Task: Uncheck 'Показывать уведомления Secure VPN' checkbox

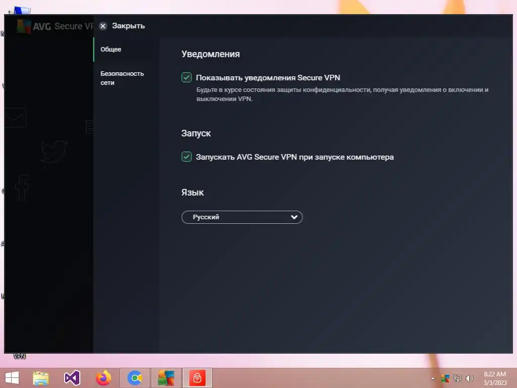Action: [x=186, y=77]
